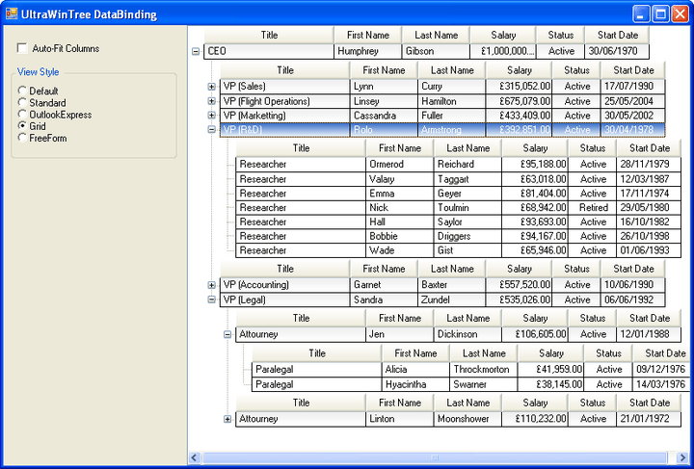Click the Last Name header above VP (Sales) row
Screen dimensions: 694x469
coord(452,70)
